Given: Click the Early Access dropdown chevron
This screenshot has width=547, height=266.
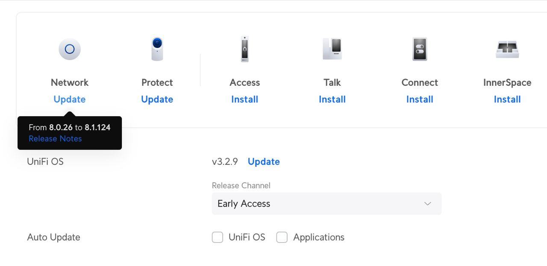Looking at the screenshot, I should [x=428, y=204].
